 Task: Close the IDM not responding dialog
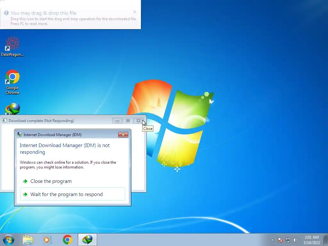(123, 135)
